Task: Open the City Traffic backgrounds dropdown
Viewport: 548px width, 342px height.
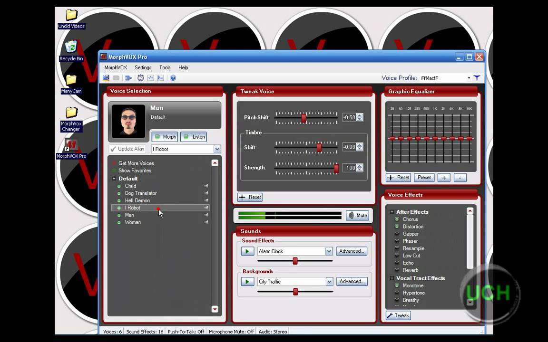Action: [x=329, y=282]
